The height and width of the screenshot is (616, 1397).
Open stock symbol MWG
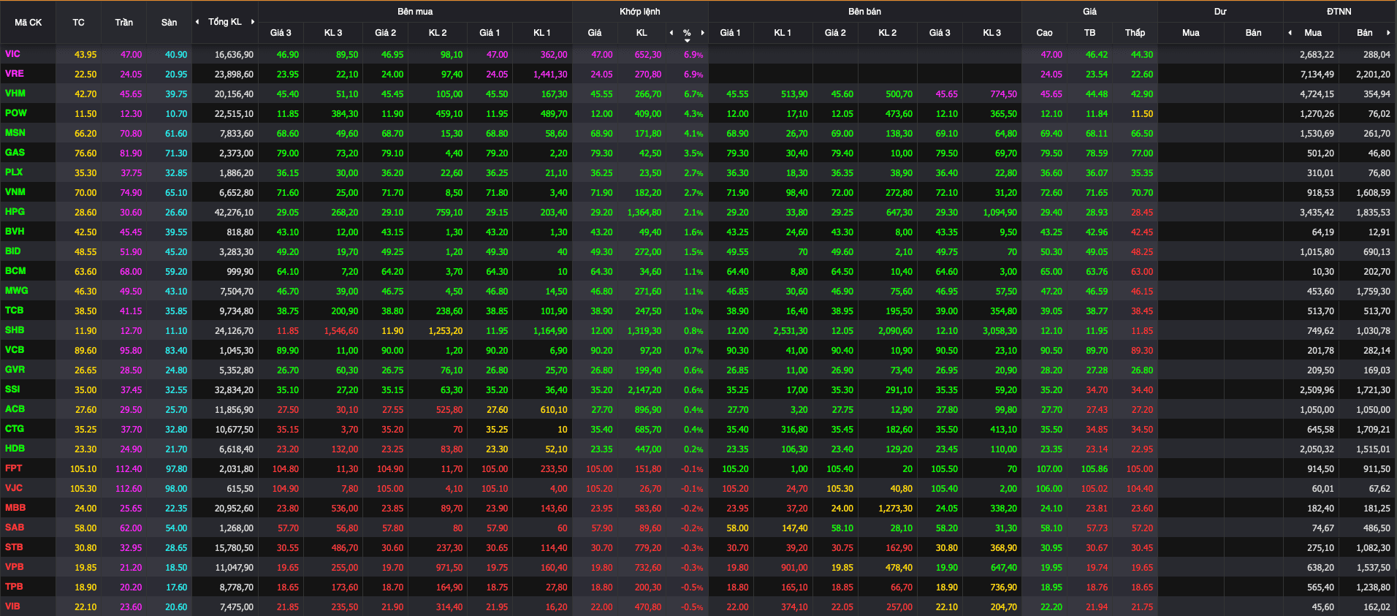16,291
